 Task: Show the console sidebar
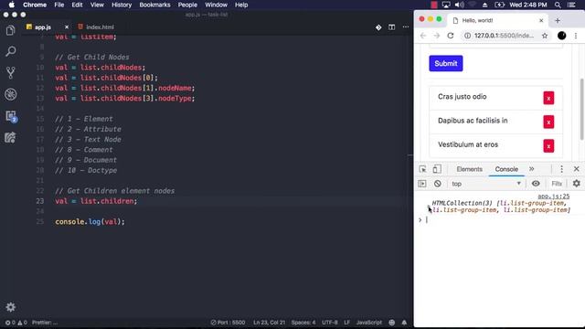coord(422,184)
